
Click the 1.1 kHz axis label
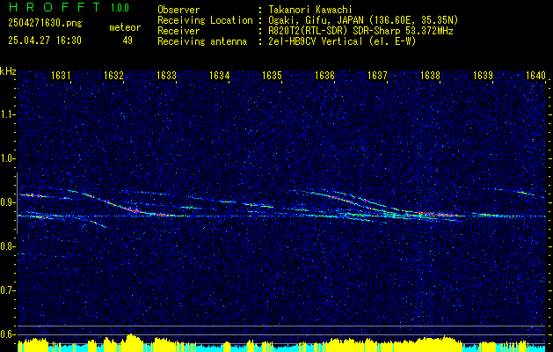click(6, 114)
